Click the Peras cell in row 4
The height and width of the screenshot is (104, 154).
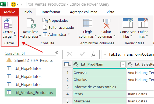point(99,94)
